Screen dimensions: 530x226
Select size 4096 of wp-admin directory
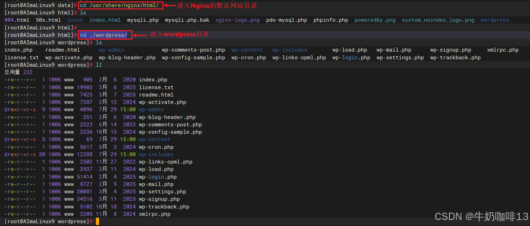pos(86,109)
